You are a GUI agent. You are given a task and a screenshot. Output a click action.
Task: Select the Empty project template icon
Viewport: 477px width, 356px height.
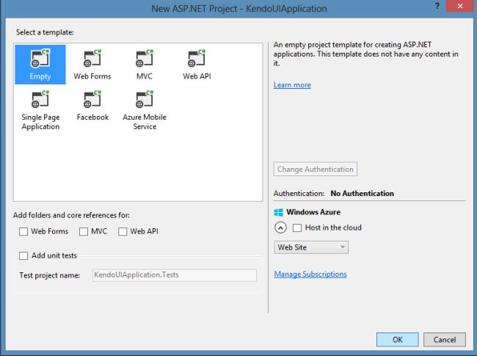click(40, 64)
